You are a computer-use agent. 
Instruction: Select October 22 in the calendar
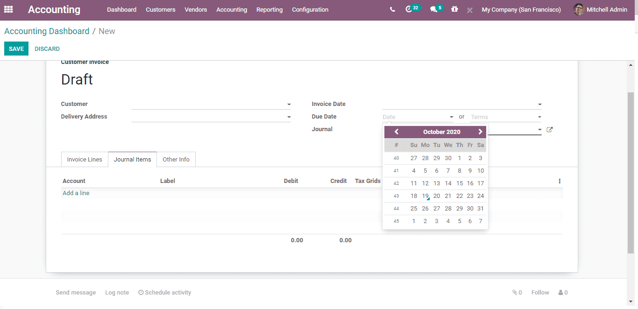tap(460, 196)
